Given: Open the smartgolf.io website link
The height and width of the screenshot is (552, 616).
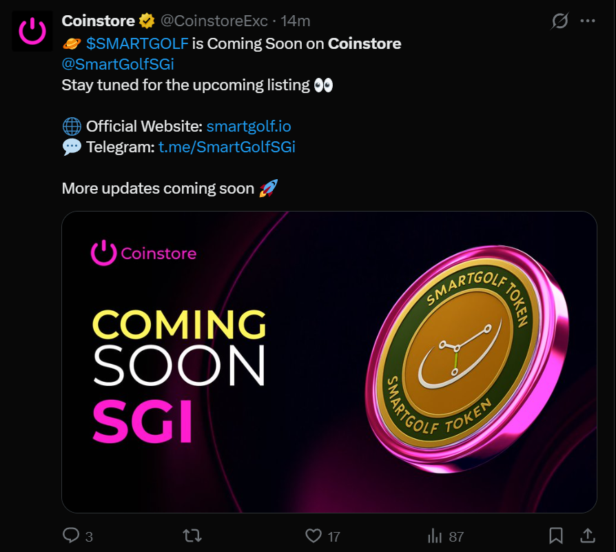Looking at the screenshot, I should pos(249,127).
